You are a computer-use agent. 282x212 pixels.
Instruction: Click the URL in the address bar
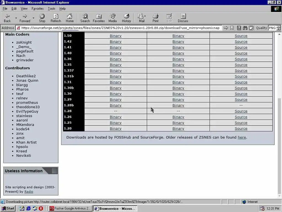[120, 28]
